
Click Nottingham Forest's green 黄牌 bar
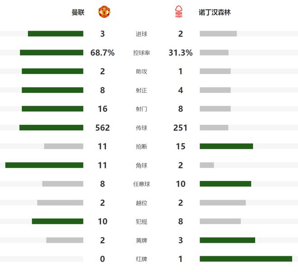(227, 240)
